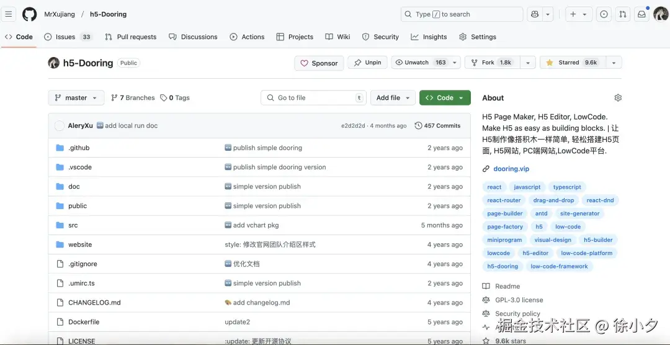Open the user profile avatar menu
670x345 pixels.
(661, 14)
